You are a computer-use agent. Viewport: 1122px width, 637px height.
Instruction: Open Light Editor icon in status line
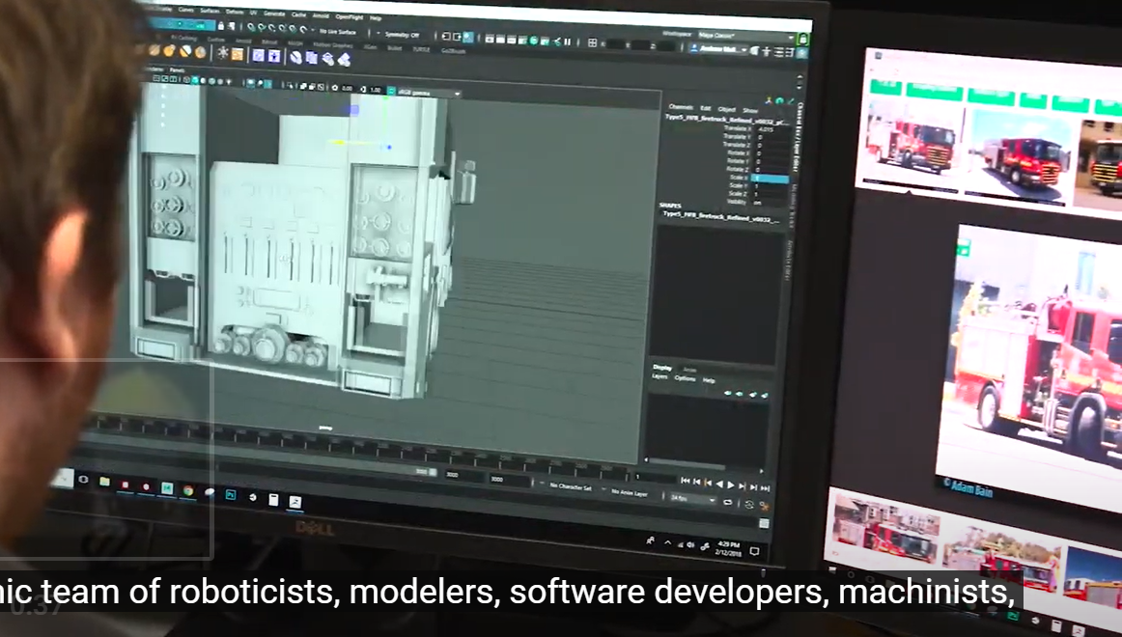click(557, 42)
